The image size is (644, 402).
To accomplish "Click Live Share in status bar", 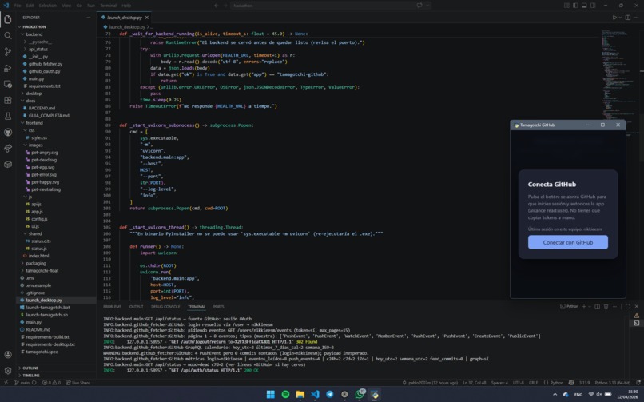I will 78,383.
